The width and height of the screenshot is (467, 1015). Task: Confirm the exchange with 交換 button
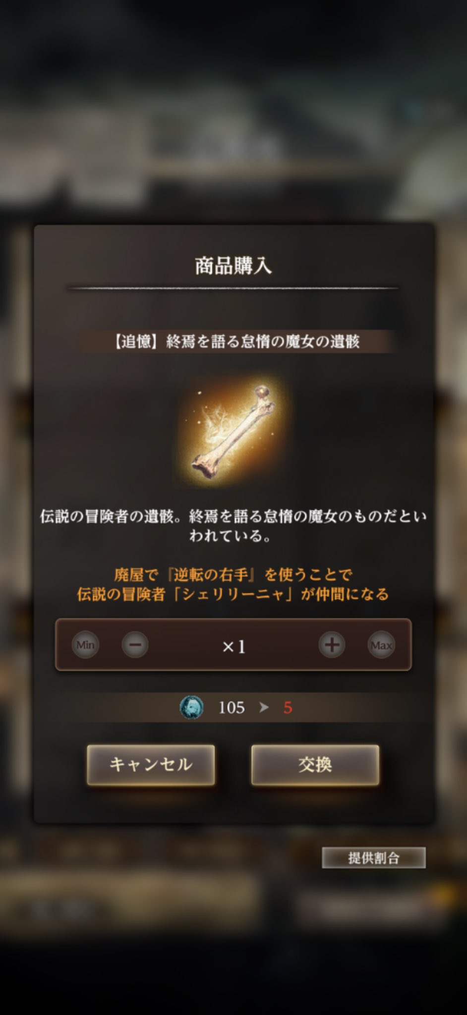coord(315,764)
